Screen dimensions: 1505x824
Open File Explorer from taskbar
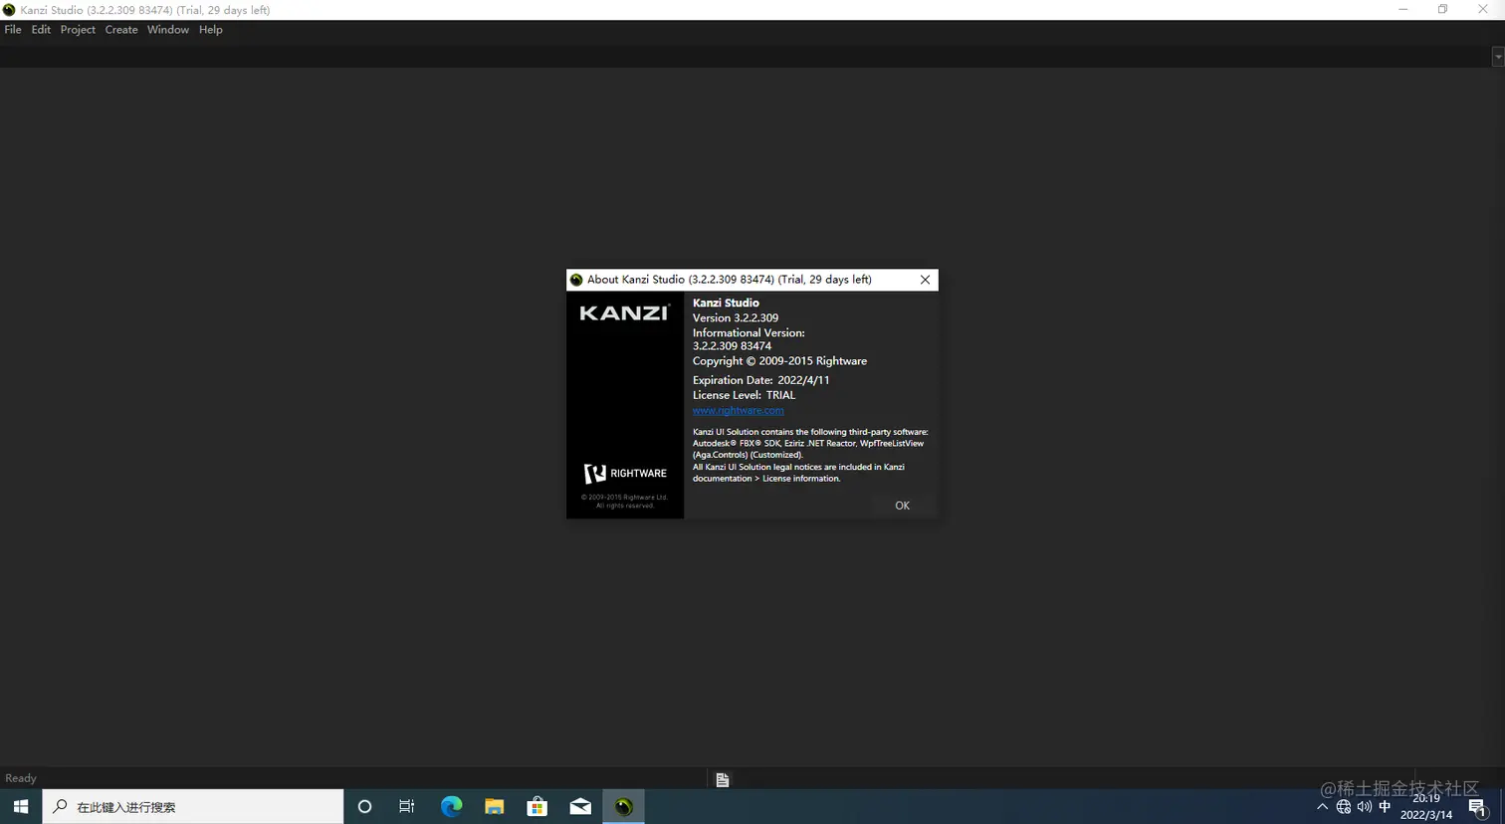[x=494, y=806]
